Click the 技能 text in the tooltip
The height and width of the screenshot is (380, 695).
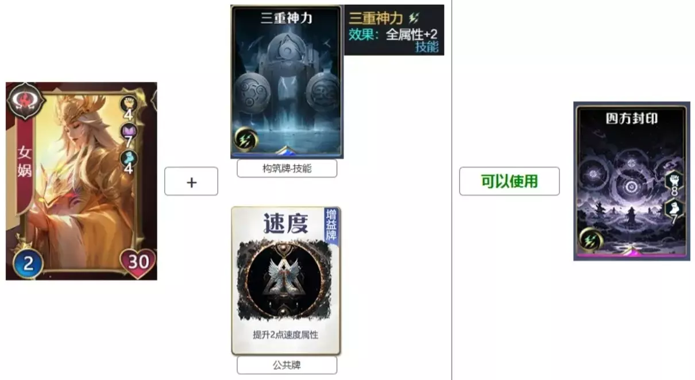pyautogui.click(x=427, y=47)
